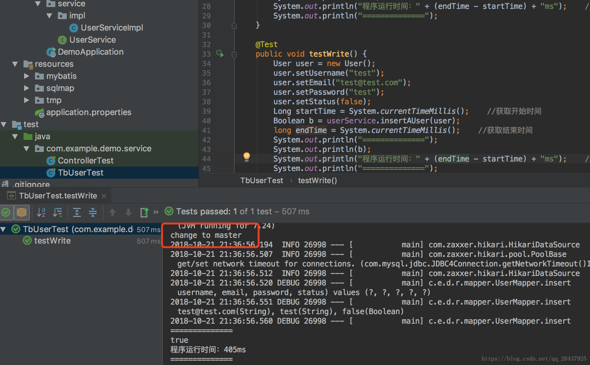Click TbUserTest in editor breadcrumb
This screenshot has height=365, width=590.
262,181
